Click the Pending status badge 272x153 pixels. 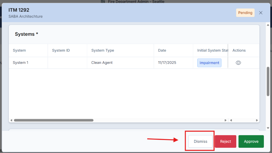(245, 13)
